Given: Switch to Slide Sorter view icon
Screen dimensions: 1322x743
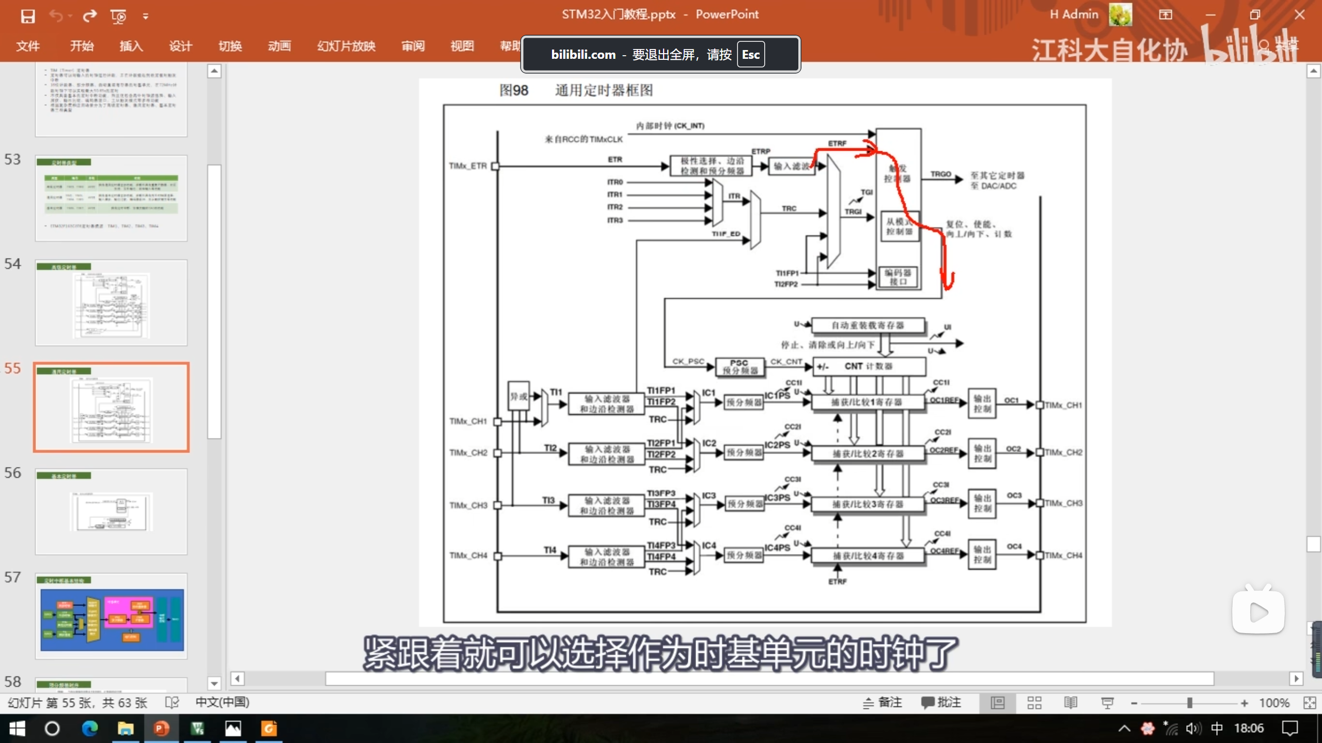Looking at the screenshot, I should (x=1034, y=703).
